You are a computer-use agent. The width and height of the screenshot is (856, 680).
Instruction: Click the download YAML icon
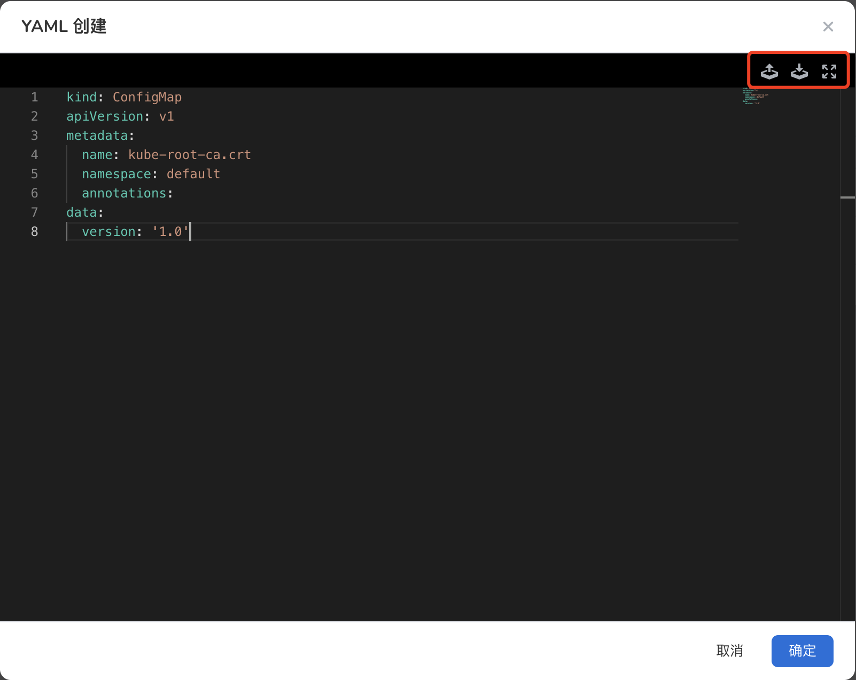pyautogui.click(x=799, y=71)
